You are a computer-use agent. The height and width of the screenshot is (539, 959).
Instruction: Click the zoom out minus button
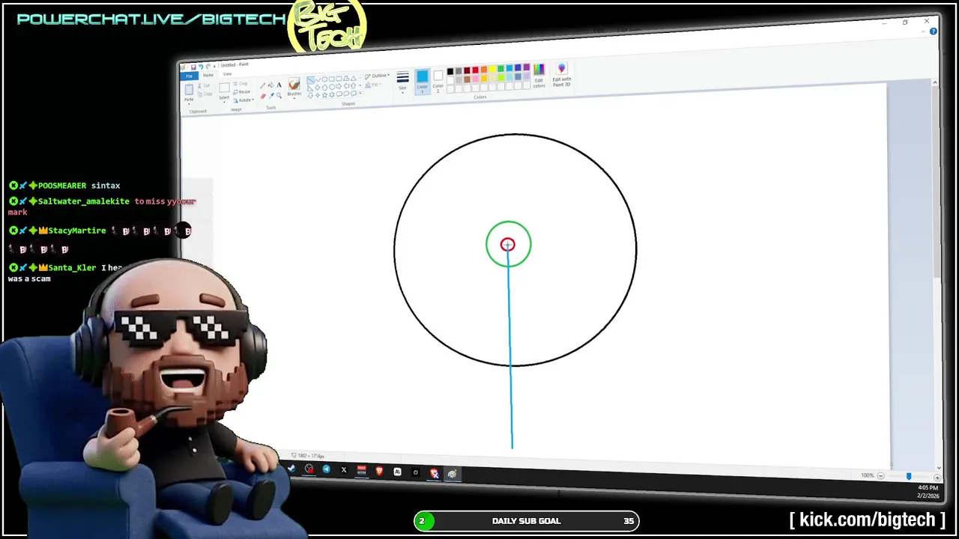pos(880,476)
